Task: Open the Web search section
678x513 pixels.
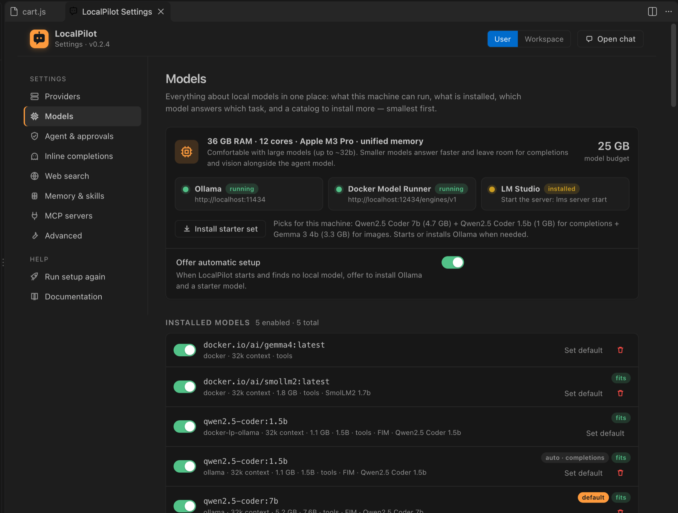Action: (82, 176)
